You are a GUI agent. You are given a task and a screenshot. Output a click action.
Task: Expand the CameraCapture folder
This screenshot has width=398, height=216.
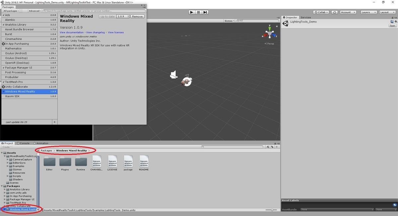(x=8, y=160)
